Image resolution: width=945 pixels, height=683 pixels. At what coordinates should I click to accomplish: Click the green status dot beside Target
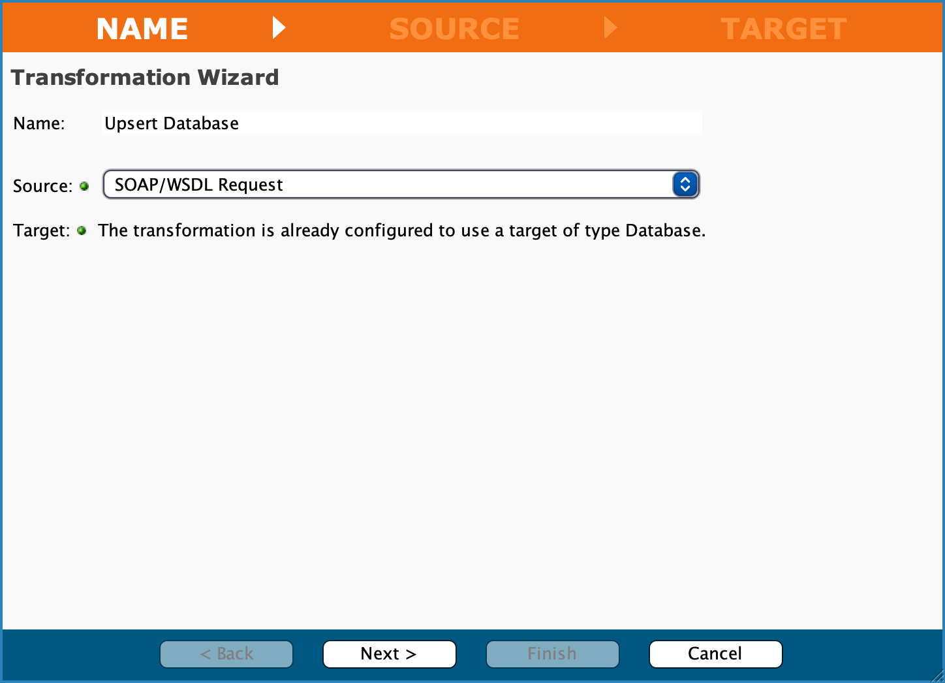(x=82, y=230)
